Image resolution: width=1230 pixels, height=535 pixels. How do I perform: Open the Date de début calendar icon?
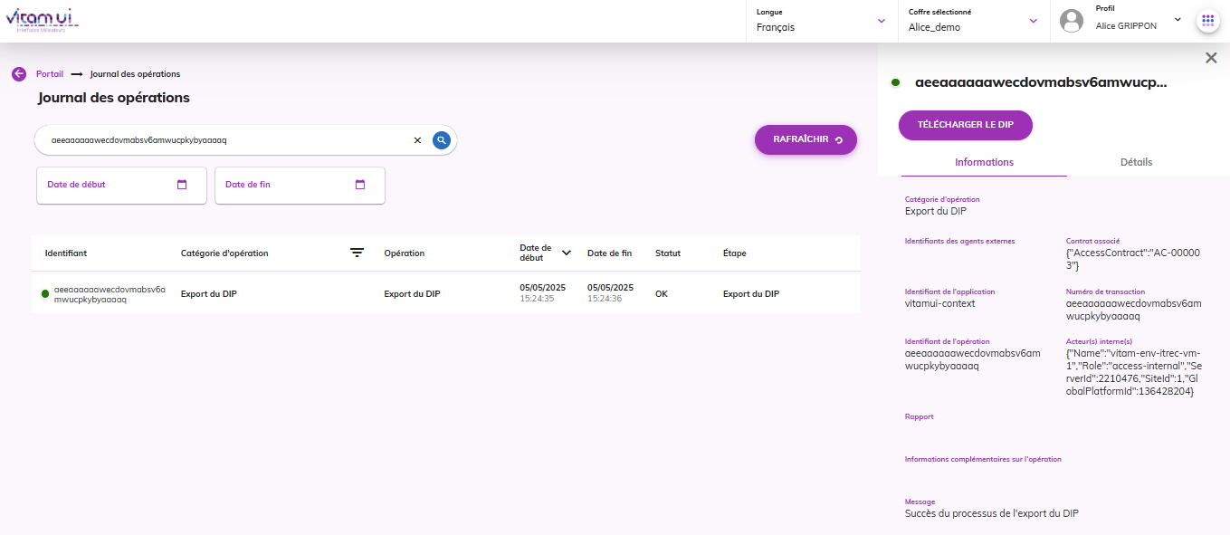[182, 185]
